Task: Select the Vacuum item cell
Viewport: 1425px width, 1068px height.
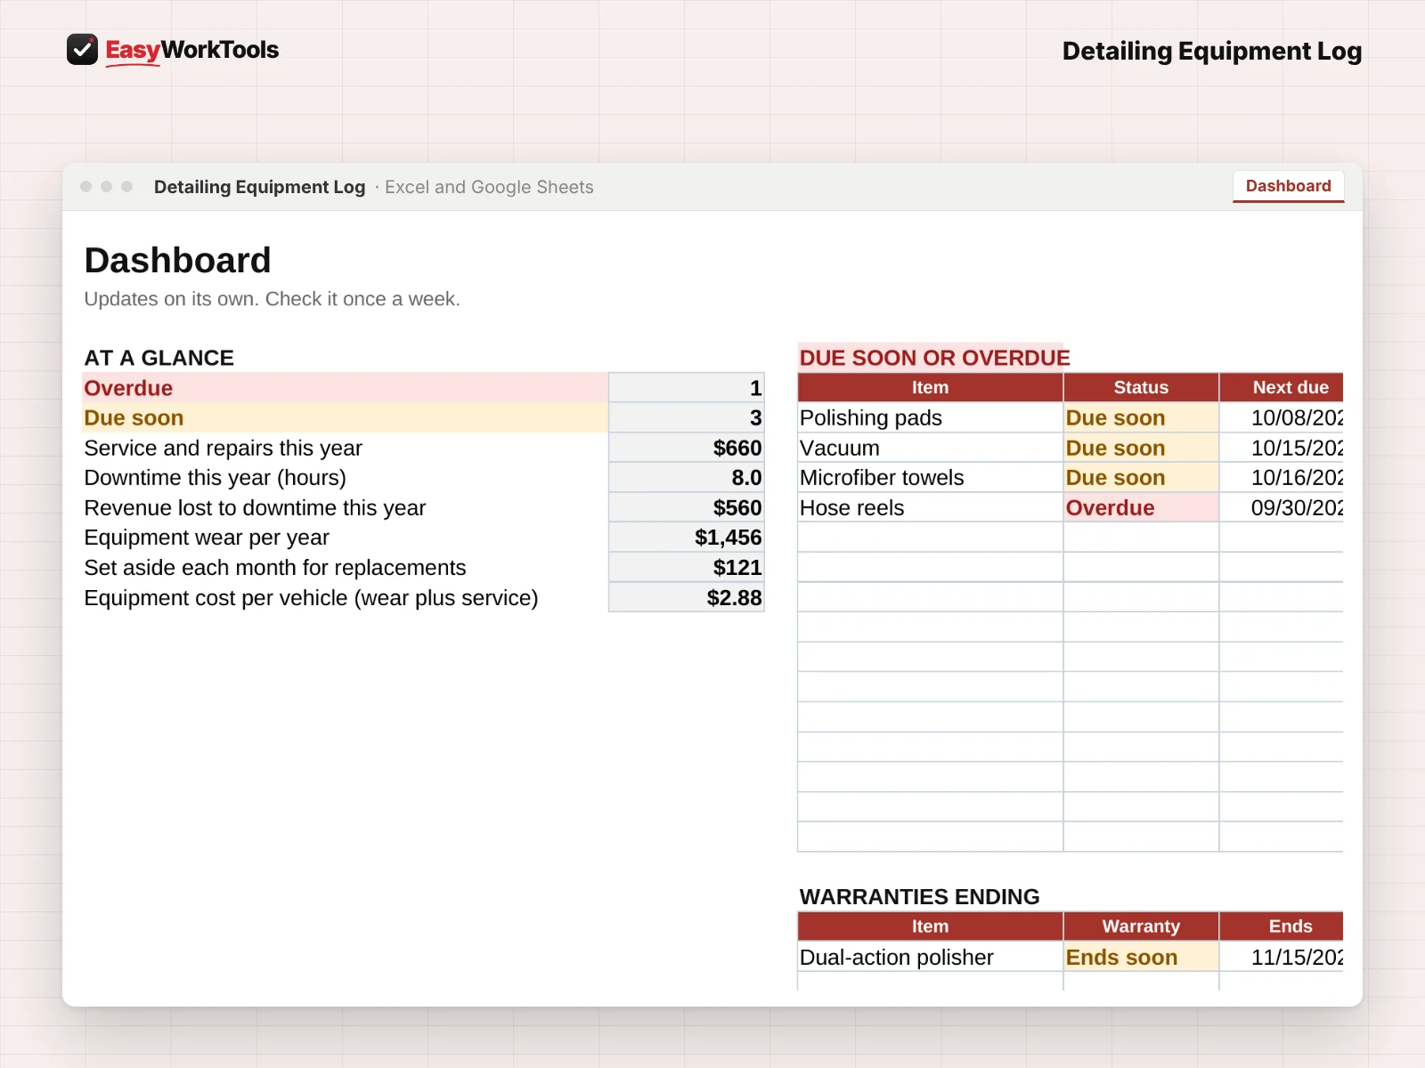Action: click(930, 448)
